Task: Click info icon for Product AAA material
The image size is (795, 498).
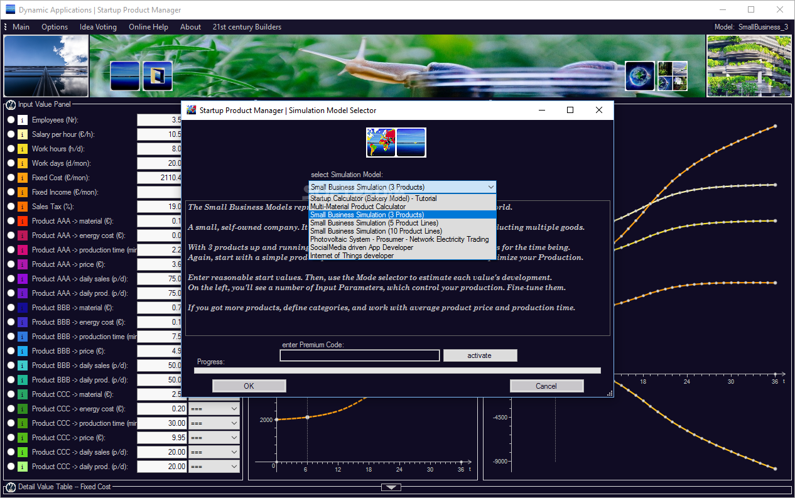Action: pyautogui.click(x=23, y=221)
